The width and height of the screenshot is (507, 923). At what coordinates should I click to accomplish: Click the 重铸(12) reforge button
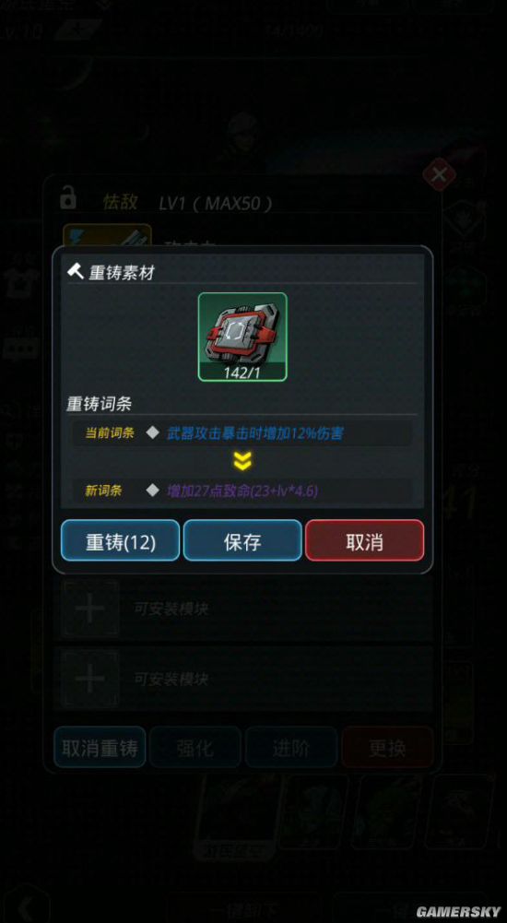(121, 540)
